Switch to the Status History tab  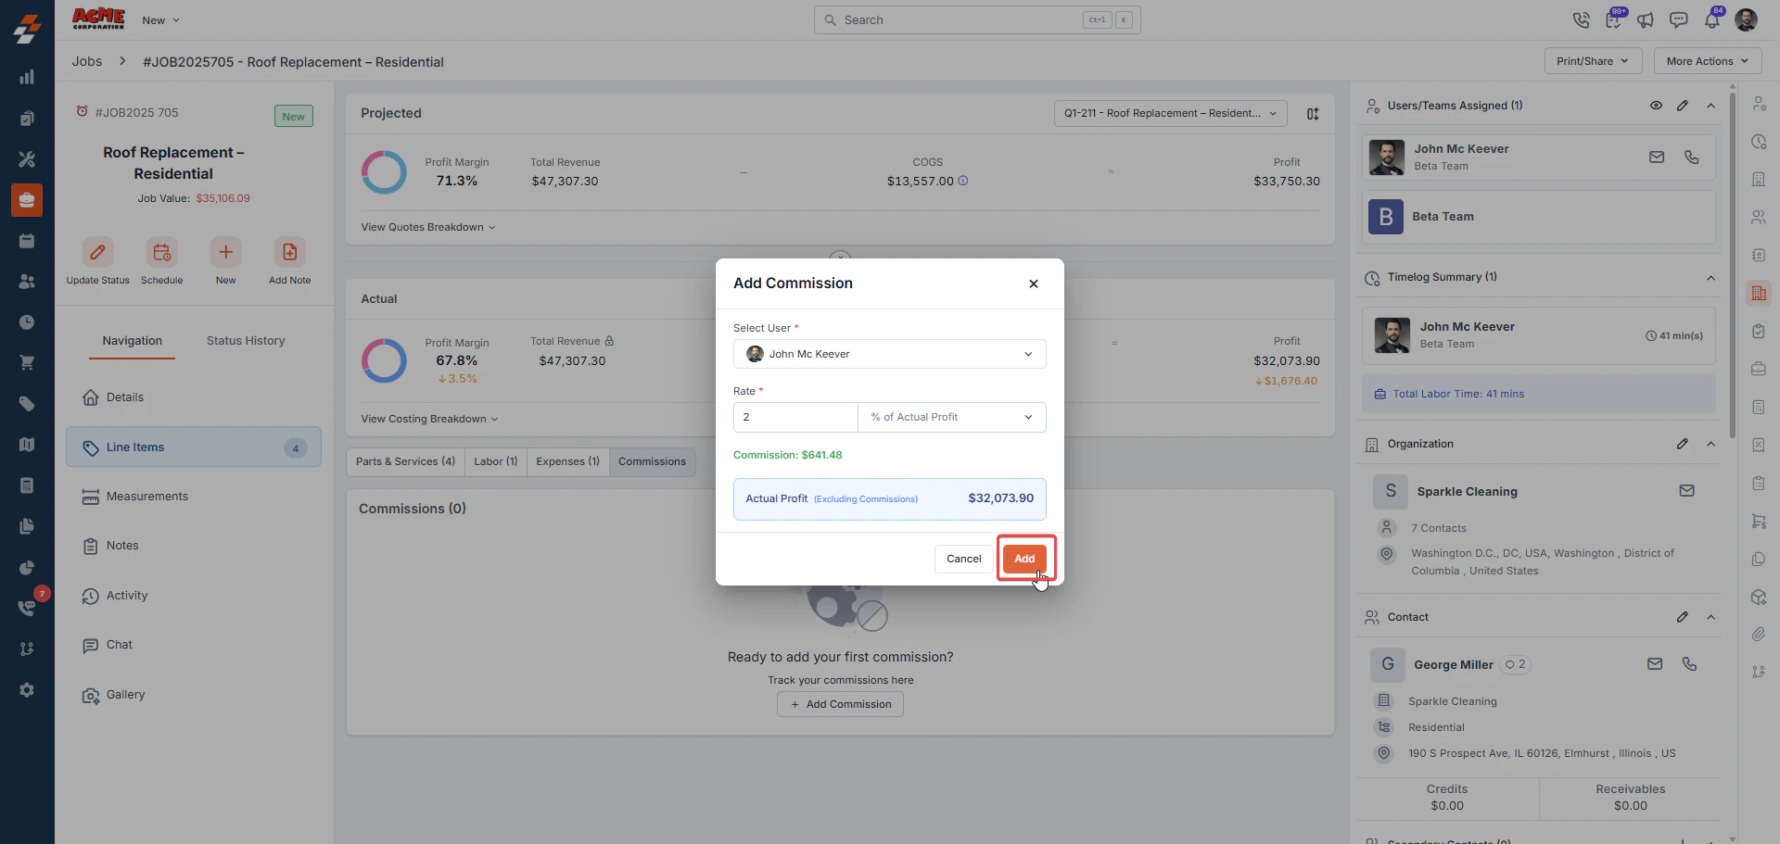246,341
